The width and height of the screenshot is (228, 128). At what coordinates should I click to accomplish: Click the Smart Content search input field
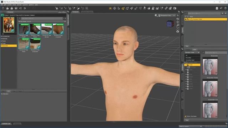[x=42, y=18]
